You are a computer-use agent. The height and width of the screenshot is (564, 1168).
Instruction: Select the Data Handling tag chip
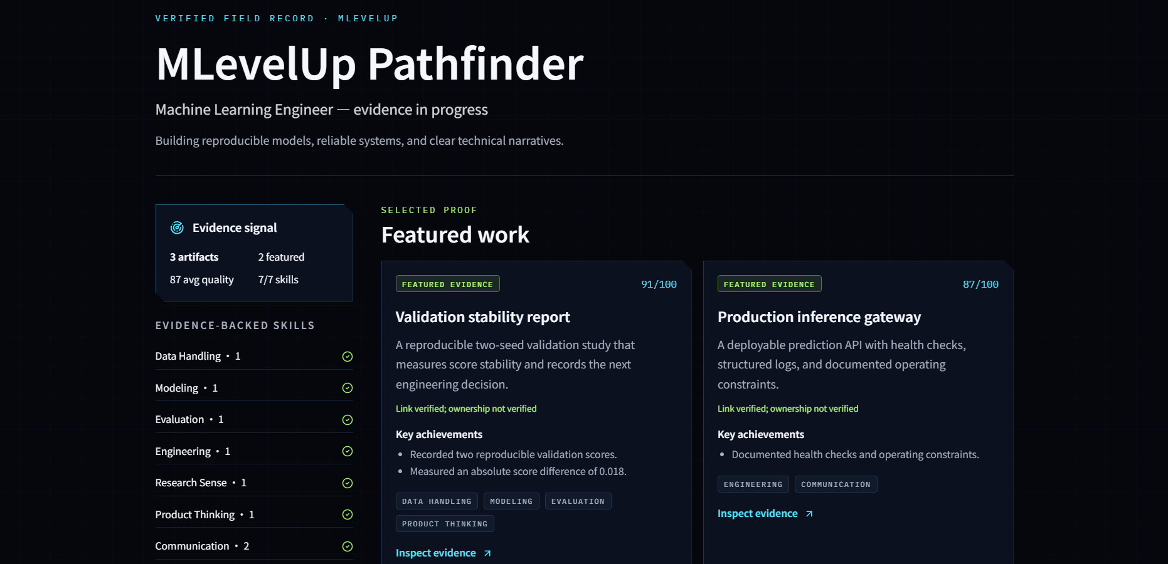tap(437, 501)
